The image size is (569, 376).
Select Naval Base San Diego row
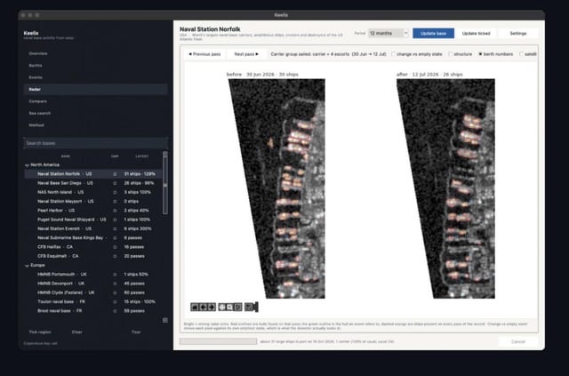click(x=93, y=183)
